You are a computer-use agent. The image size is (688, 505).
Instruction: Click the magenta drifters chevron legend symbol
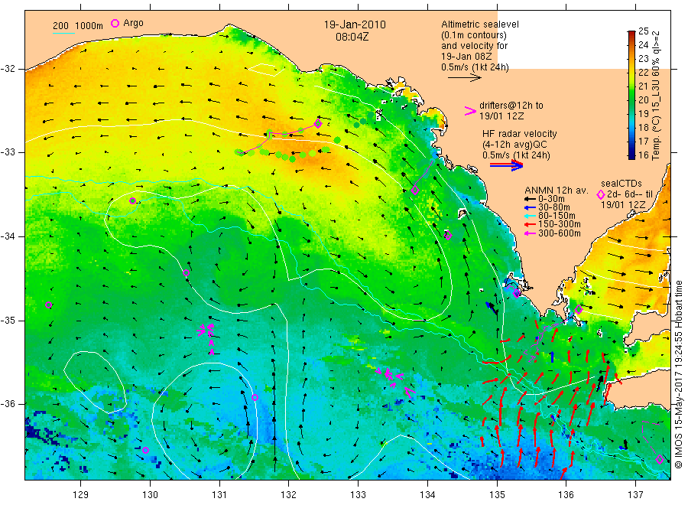coord(470,111)
